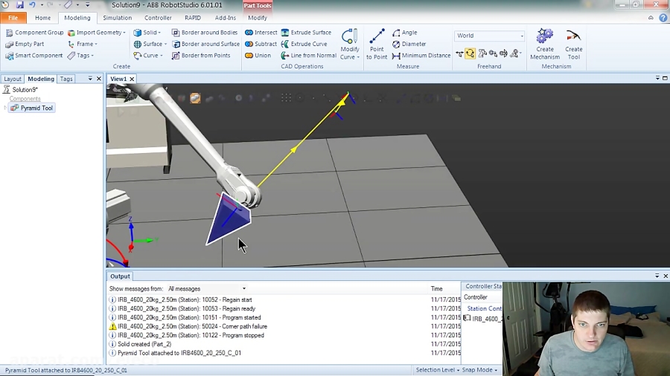Switch to the Controller ribbon tab
The image size is (670, 376).
click(x=158, y=18)
